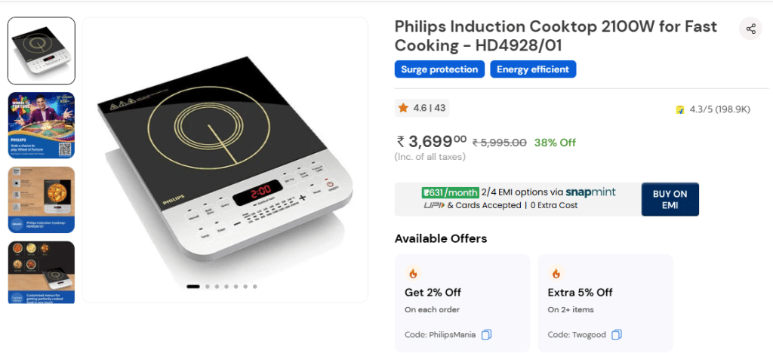The width and height of the screenshot is (773, 353).
Task: Click the Flipkart rating icon
Action: tap(680, 109)
